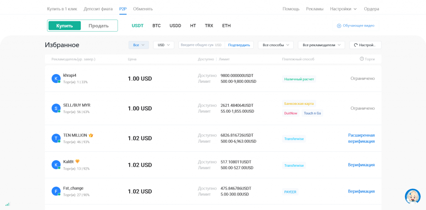
Task: Click the SELL/BUY MYR advertiser name
Action: tap(77, 105)
